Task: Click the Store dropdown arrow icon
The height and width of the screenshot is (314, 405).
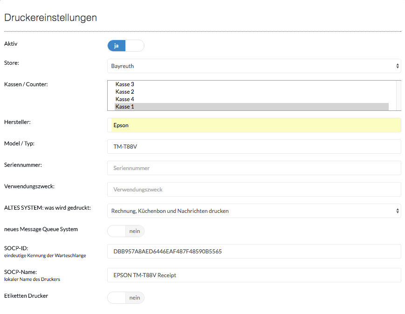Action: coord(398,66)
